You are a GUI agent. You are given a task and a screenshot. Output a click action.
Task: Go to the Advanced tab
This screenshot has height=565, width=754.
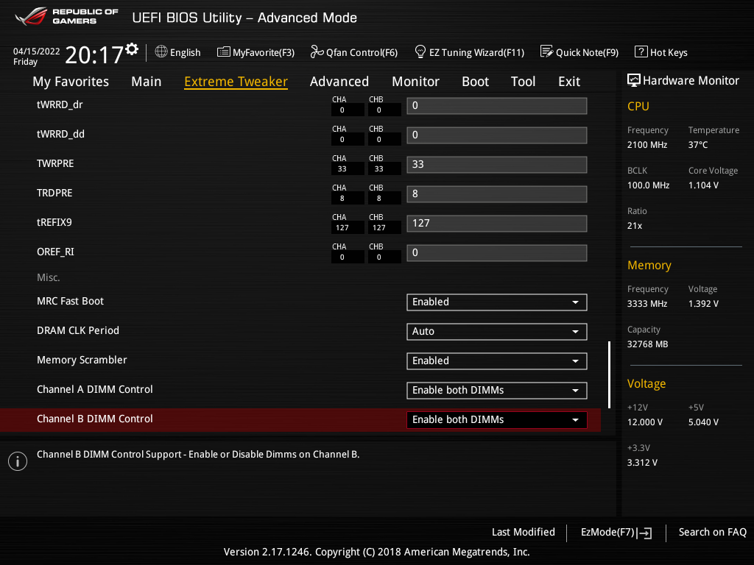tap(339, 82)
